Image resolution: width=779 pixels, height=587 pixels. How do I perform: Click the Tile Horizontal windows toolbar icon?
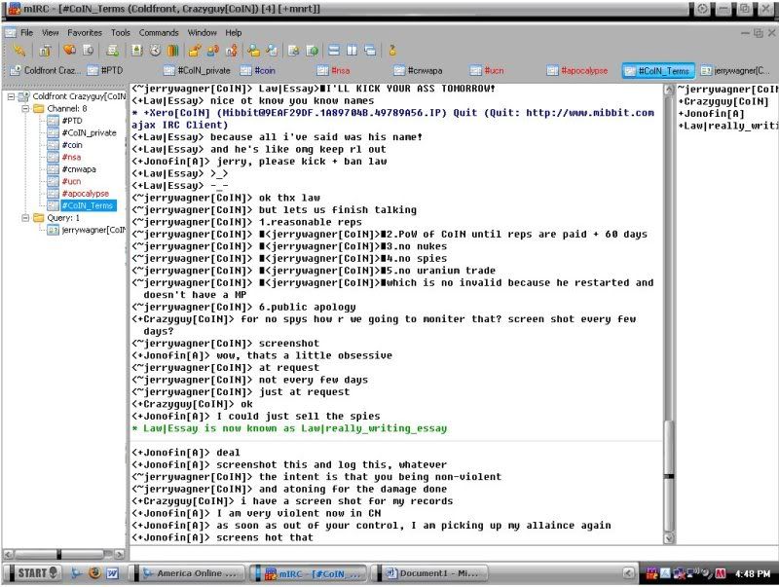coord(334,50)
